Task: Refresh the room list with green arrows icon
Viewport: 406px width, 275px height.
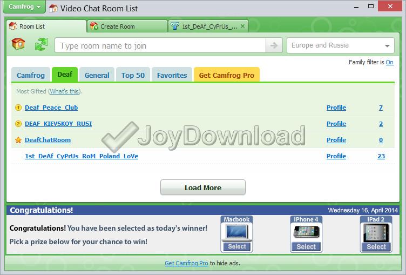Action: tap(42, 44)
